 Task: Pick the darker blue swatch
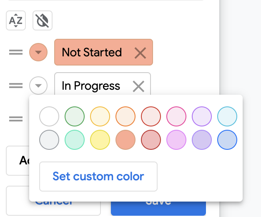pos(227,139)
